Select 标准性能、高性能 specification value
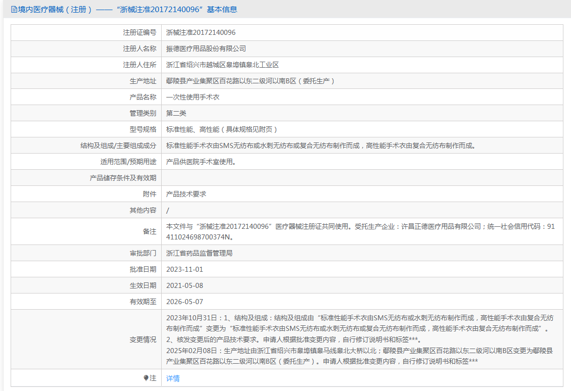Viewport: 571px width, 391px height. point(222,129)
